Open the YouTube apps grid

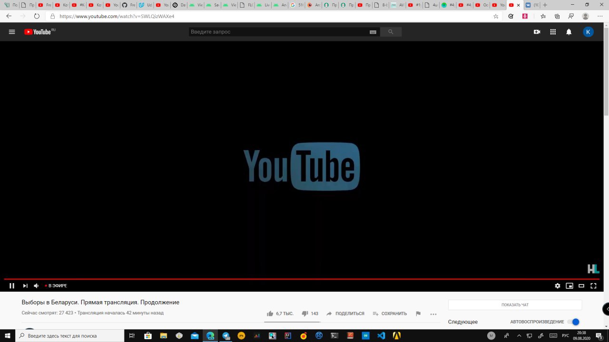(x=553, y=32)
